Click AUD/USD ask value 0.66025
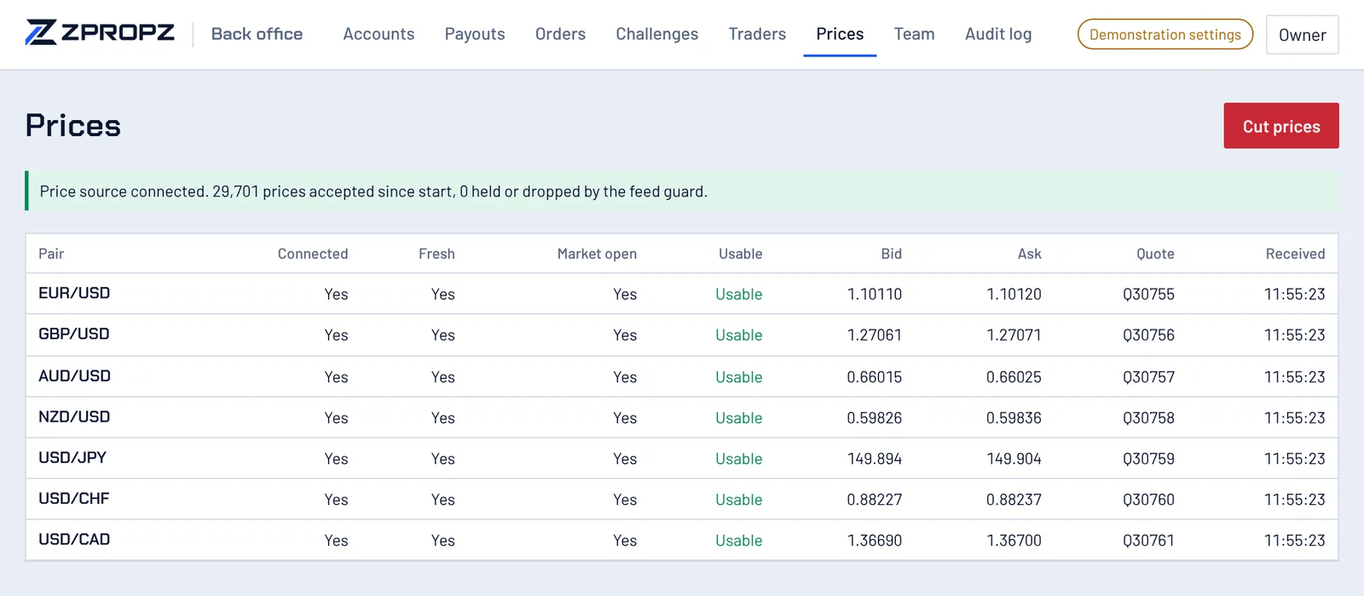This screenshot has height=596, width=1364. coord(1014,376)
